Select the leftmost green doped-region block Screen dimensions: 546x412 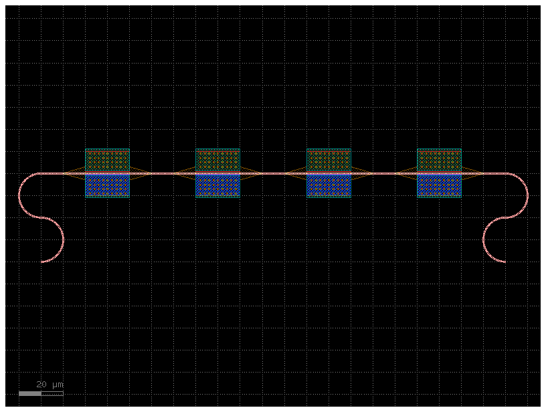pyautogui.click(x=107, y=159)
